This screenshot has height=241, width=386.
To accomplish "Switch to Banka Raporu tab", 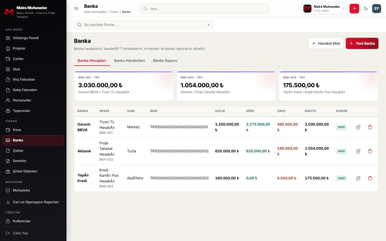I will click(x=165, y=61).
